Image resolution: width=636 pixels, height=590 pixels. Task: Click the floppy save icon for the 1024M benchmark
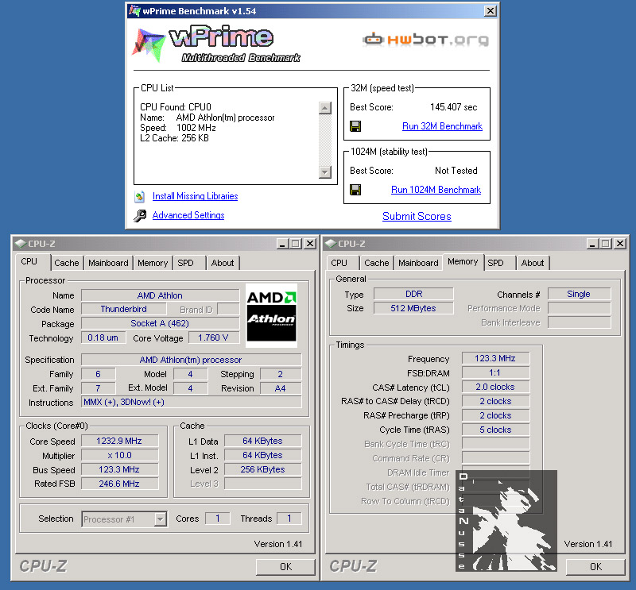pos(355,190)
